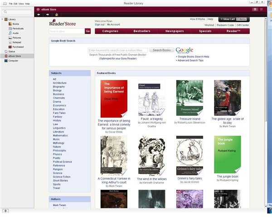Select the Architecture subject
The height and width of the screenshot is (218, 272).
[x=60, y=83]
